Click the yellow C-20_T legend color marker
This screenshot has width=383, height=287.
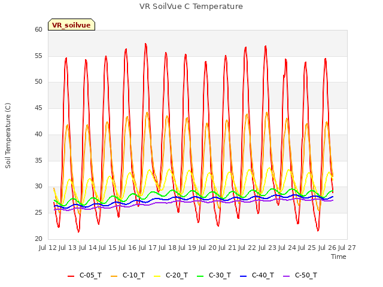[157, 276]
